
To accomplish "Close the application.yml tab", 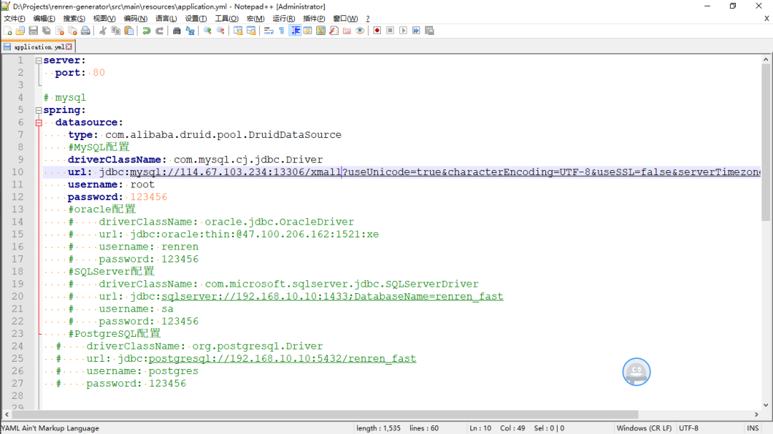I will coord(70,46).
